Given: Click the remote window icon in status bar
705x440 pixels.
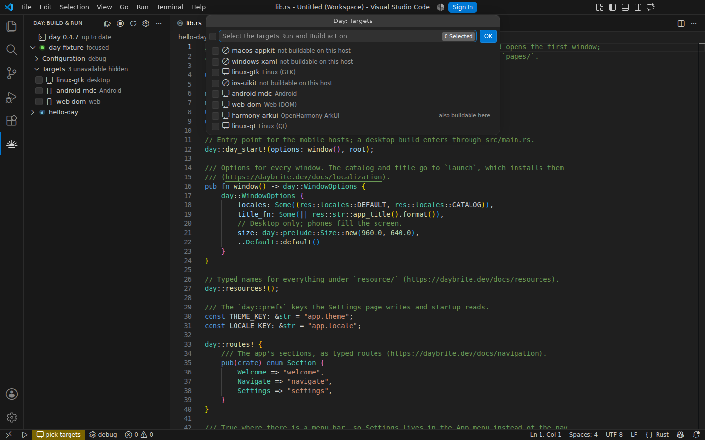Looking at the screenshot, I should pyautogui.click(x=8, y=435).
